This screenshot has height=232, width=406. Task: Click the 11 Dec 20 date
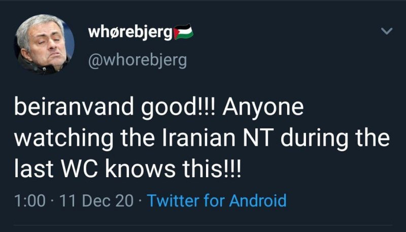(x=96, y=201)
